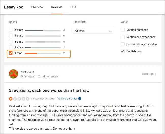Click the date 'September 5th, 2021'

point(43,99)
